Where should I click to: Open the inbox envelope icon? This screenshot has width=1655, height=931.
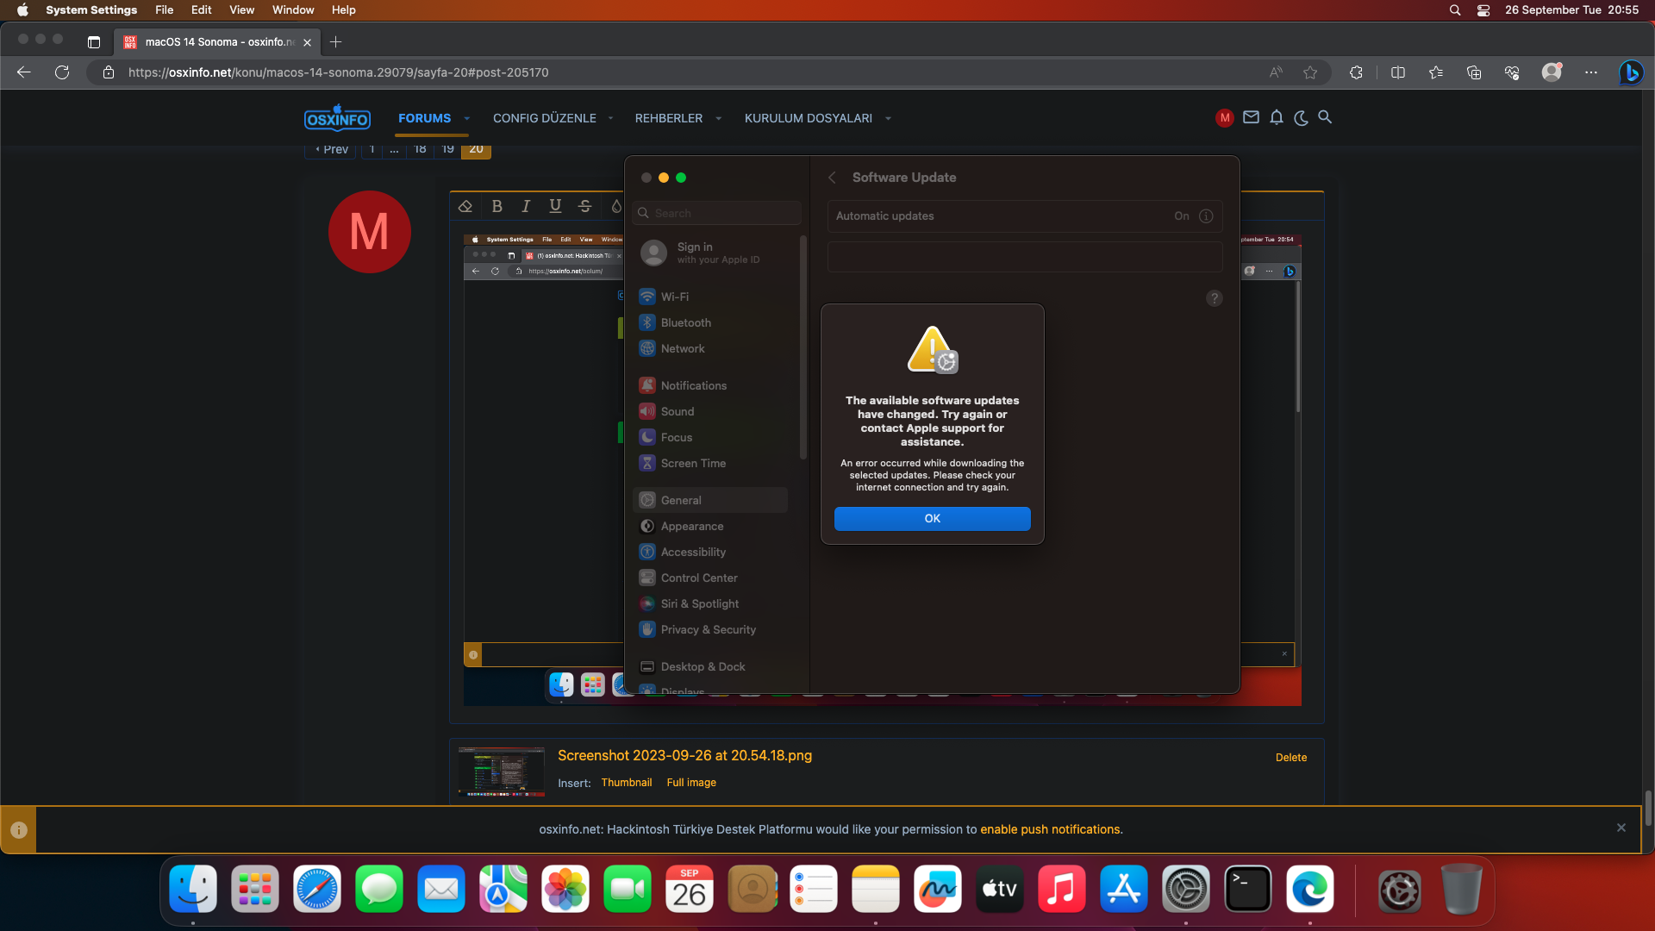click(x=1251, y=117)
